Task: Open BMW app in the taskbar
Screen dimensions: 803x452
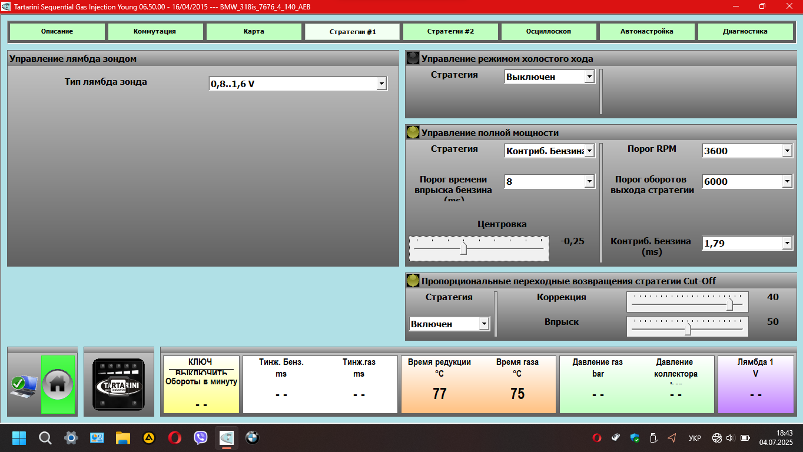Action: [x=253, y=437]
